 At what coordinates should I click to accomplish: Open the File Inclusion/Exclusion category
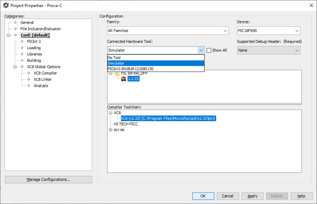click(x=40, y=29)
